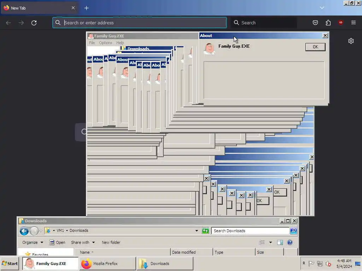Screen dimensions: 362x271
Task: Click the Firefox back arrow
Action: 8,23
